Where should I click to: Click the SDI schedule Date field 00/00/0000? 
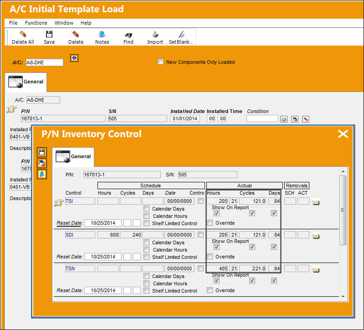click(x=179, y=235)
